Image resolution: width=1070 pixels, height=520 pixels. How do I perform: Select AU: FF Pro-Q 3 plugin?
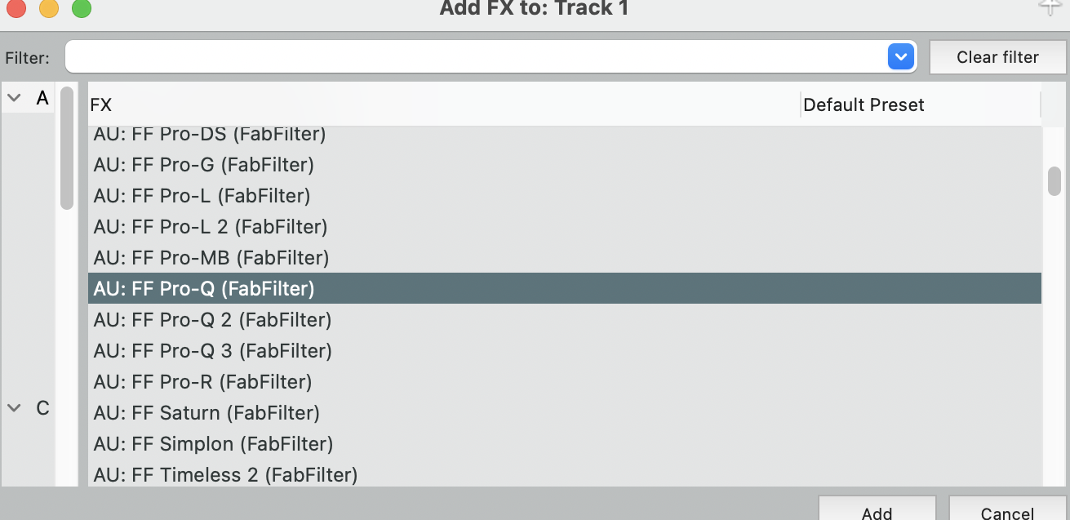pyautogui.click(x=212, y=351)
